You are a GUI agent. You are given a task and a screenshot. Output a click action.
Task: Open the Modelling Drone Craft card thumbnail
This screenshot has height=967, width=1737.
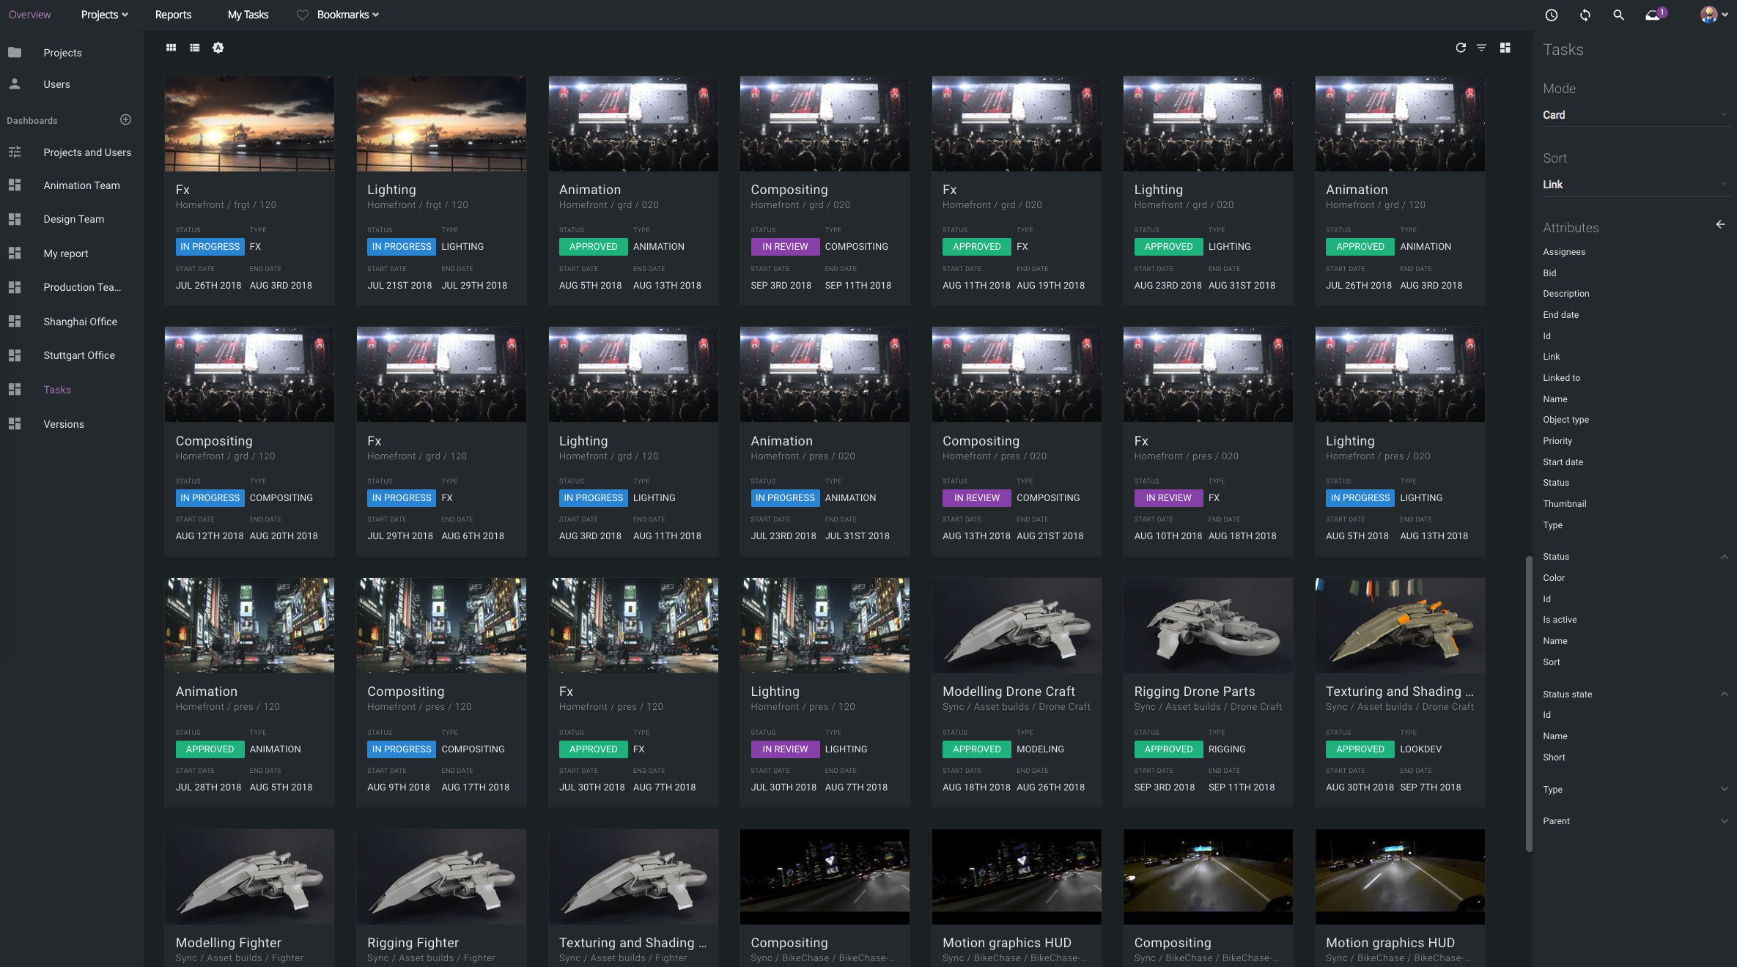[x=1016, y=626]
